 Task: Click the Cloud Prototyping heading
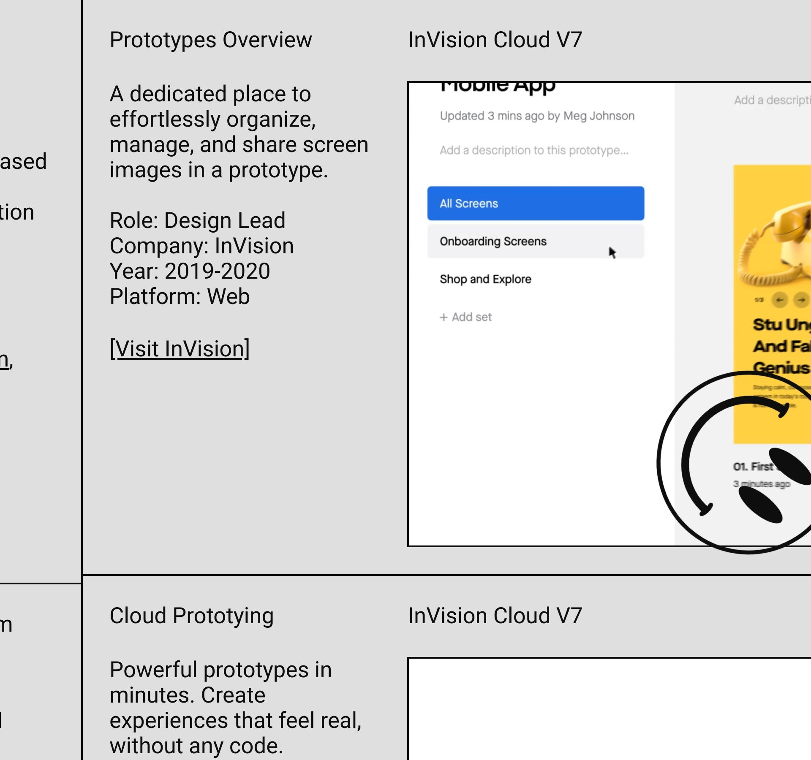pyautogui.click(x=191, y=616)
